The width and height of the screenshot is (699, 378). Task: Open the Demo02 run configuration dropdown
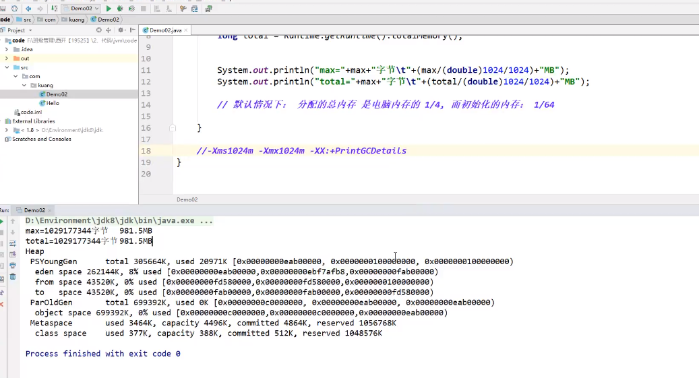80,9
